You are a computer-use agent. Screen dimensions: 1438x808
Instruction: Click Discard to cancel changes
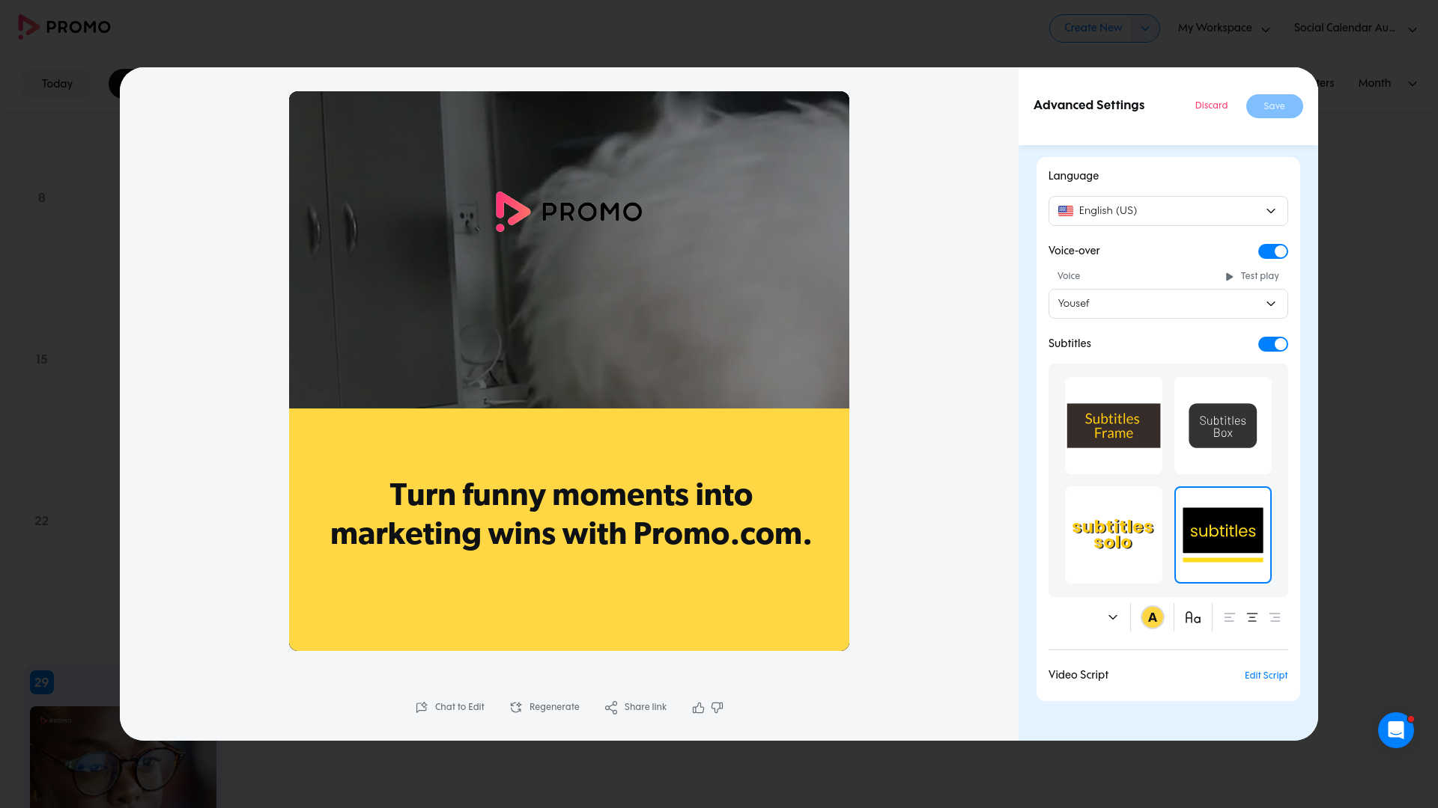[1211, 105]
